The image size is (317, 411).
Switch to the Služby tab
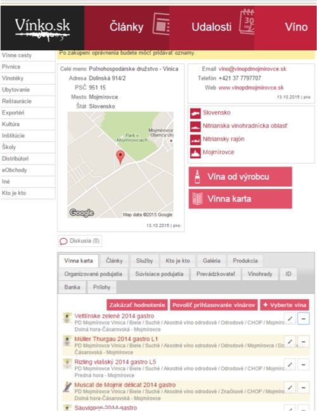click(145, 261)
